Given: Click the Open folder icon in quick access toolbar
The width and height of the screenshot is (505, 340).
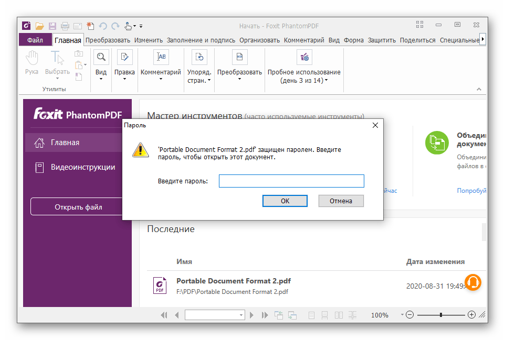Looking at the screenshot, I should pyautogui.click(x=39, y=26).
